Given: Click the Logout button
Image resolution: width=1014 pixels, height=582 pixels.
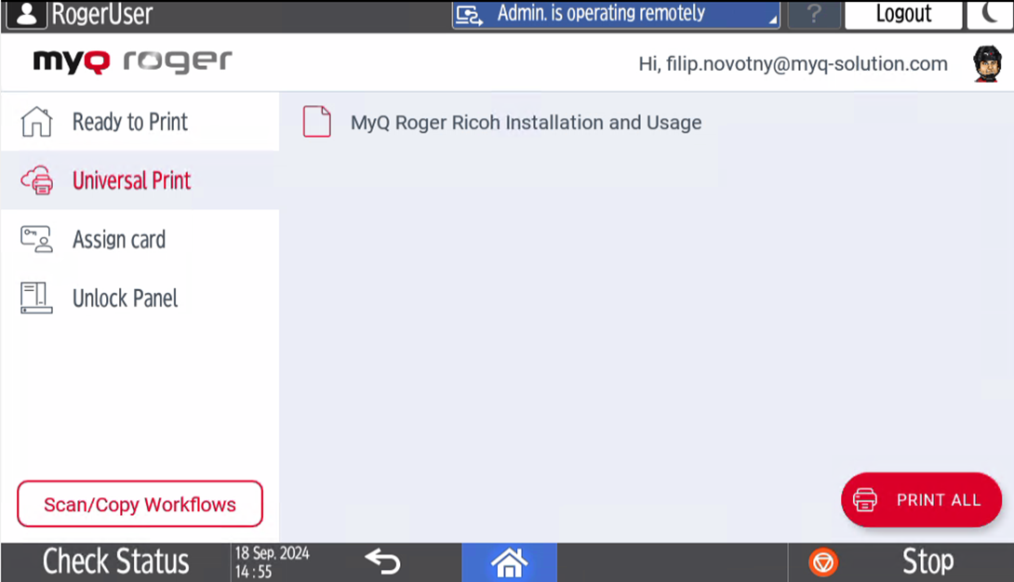Looking at the screenshot, I should tap(902, 15).
